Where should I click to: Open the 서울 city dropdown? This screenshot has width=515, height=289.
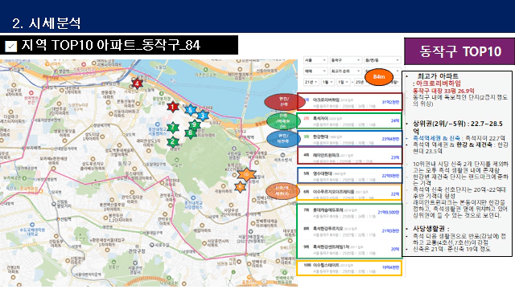pyautogui.click(x=315, y=60)
